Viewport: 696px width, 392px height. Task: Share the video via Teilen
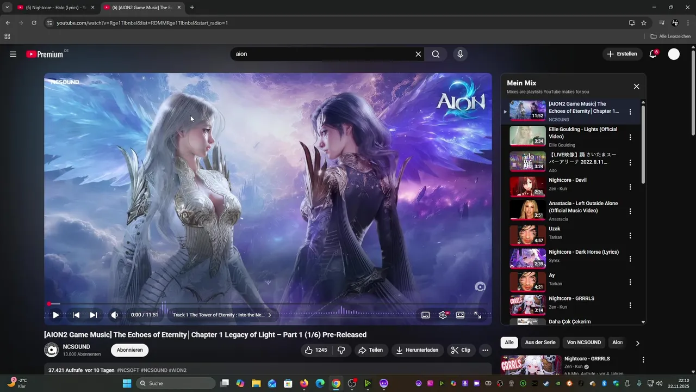pyautogui.click(x=370, y=350)
